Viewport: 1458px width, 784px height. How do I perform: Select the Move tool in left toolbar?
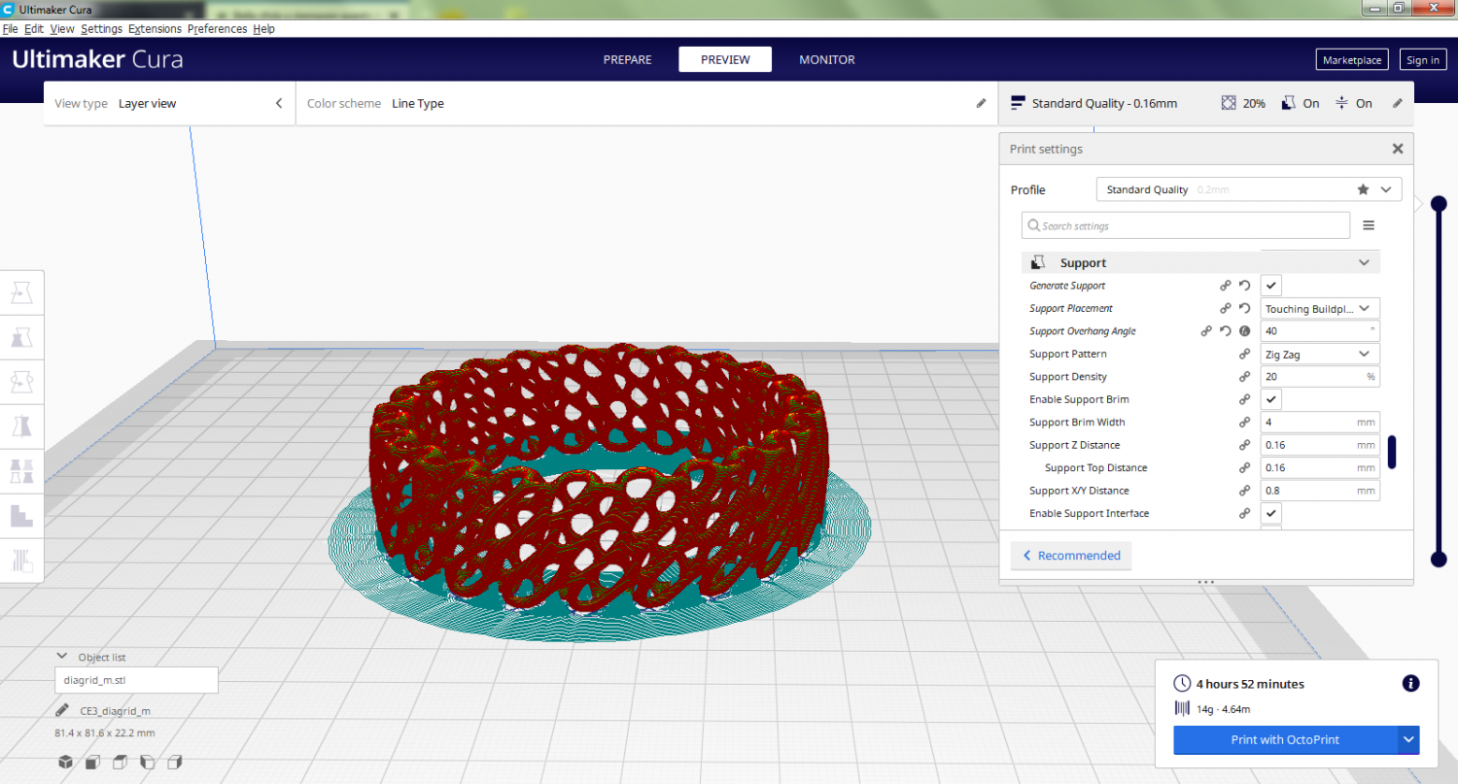coord(21,291)
